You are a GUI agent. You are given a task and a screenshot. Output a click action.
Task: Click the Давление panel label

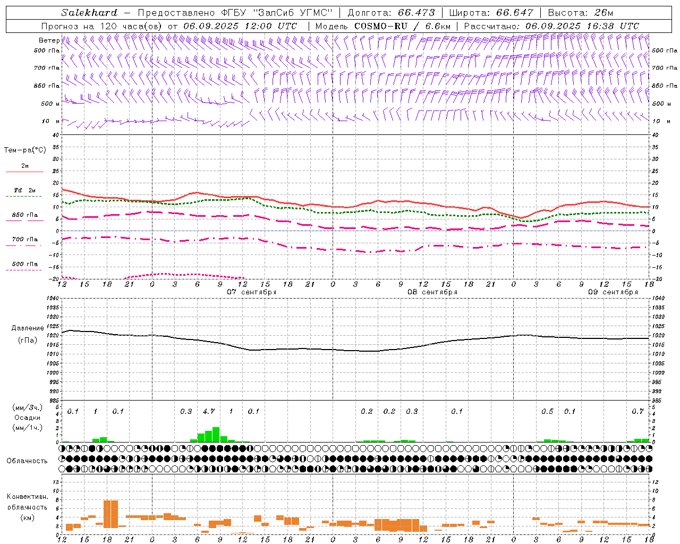click(28, 328)
